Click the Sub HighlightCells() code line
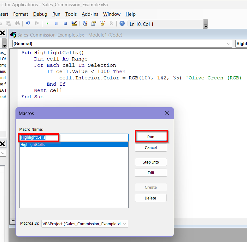Image resolution: width=247 pixels, height=242 pixels. [x=52, y=53]
